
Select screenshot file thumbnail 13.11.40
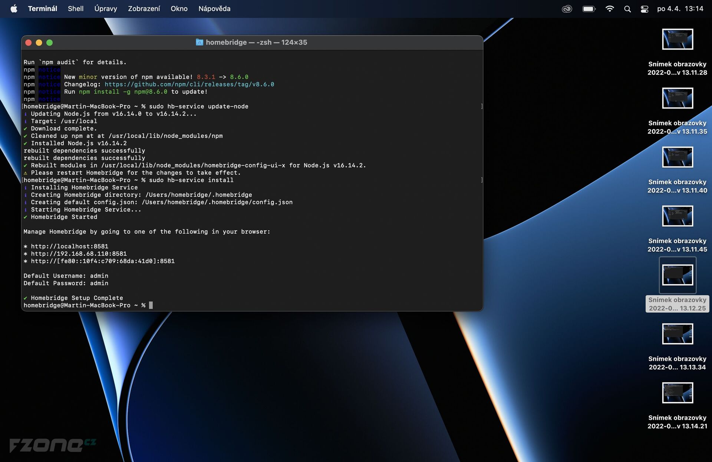click(678, 157)
